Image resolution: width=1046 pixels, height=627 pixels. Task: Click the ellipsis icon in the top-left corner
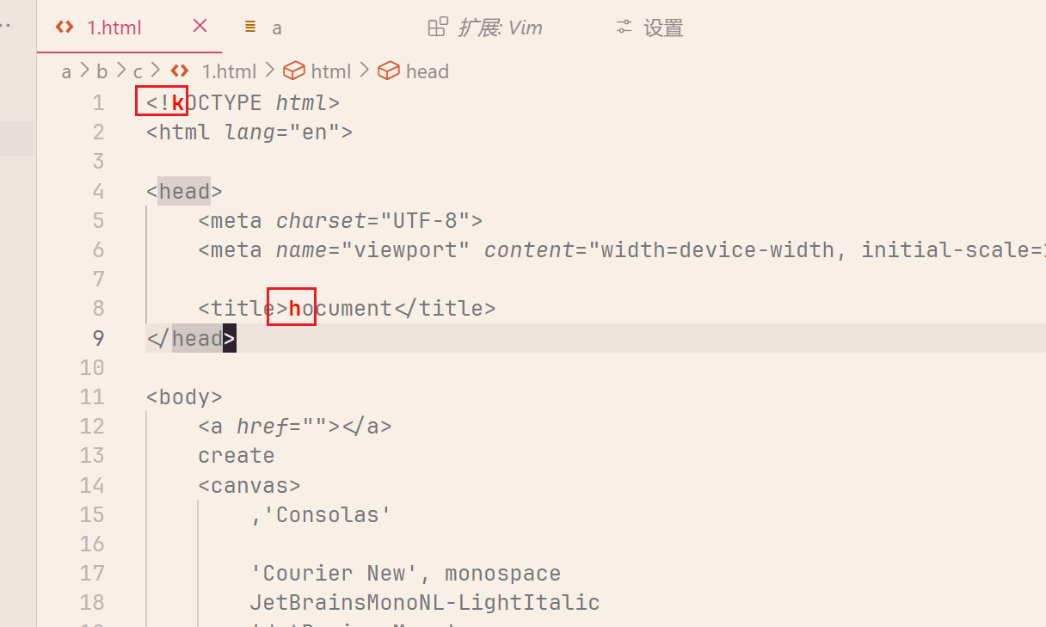pos(7,26)
